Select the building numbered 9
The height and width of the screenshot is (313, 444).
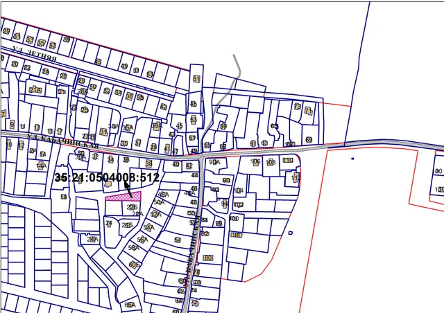click(x=12, y=124)
